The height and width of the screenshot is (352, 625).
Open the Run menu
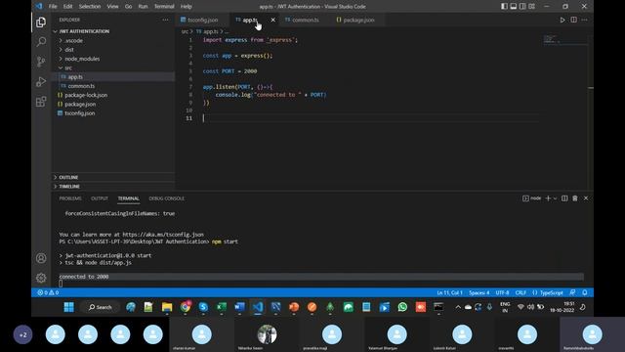(x=143, y=7)
